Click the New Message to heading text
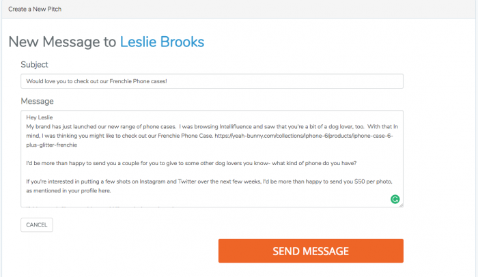This screenshot has height=277, width=478. [x=62, y=42]
